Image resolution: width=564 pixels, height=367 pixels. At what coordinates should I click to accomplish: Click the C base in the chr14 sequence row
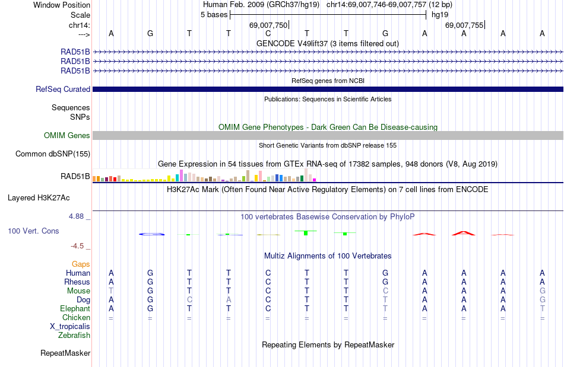click(x=268, y=33)
